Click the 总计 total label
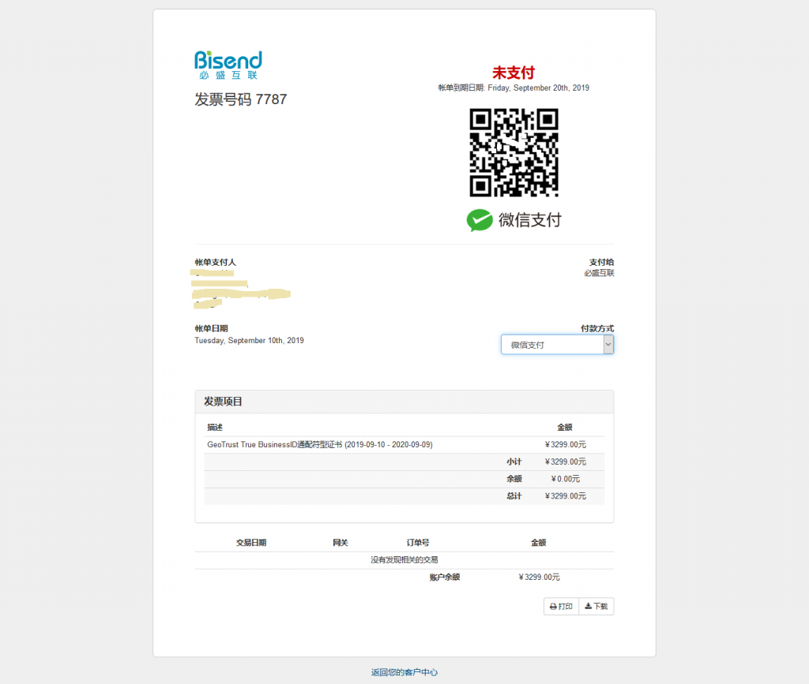The image size is (809, 684). pos(514,495)
